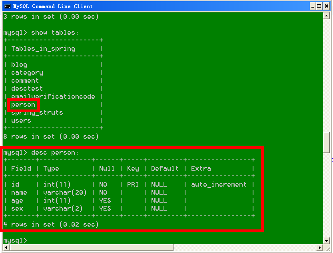
Task: Click the horizontal scrollbar right arrow
Action: [320, 247]
